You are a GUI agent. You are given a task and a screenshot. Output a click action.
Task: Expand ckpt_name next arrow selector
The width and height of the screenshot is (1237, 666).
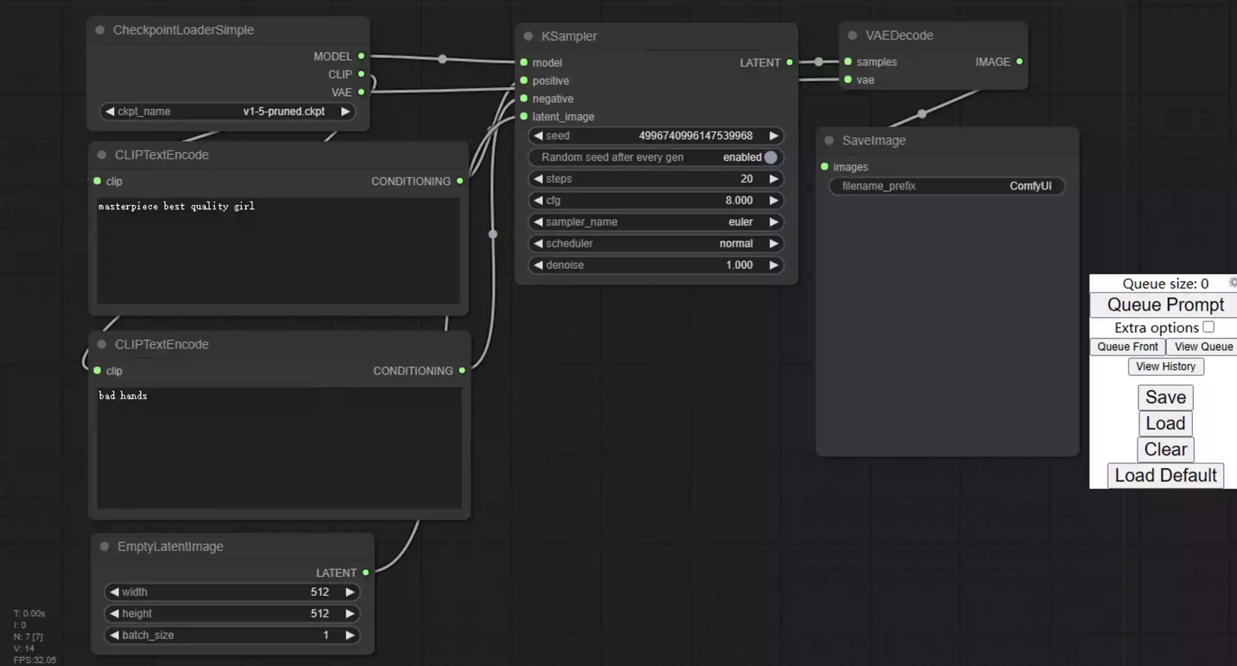point(345,111)
